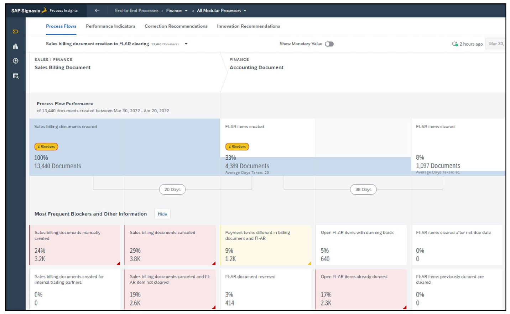510x314 pixels.
Task: Click the 4 Blockers badge on Sales billing documents
Action: (46, 146)
